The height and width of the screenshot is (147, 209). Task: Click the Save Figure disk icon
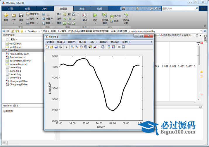point(56,47)
